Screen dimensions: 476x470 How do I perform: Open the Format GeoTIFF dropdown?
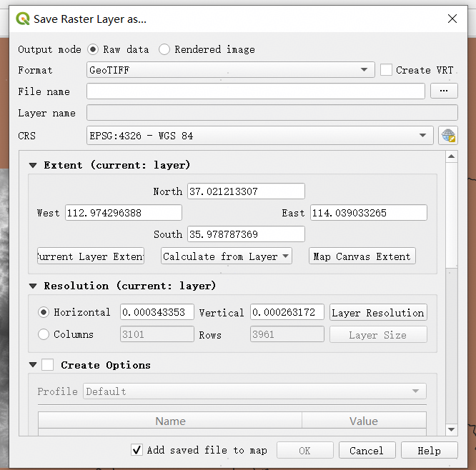tap(230, 70)
